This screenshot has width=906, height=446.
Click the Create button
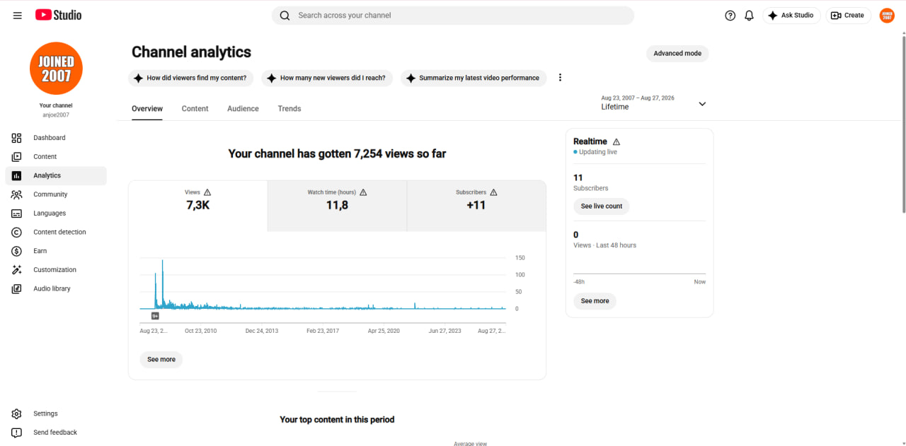(x=848, y=16)
